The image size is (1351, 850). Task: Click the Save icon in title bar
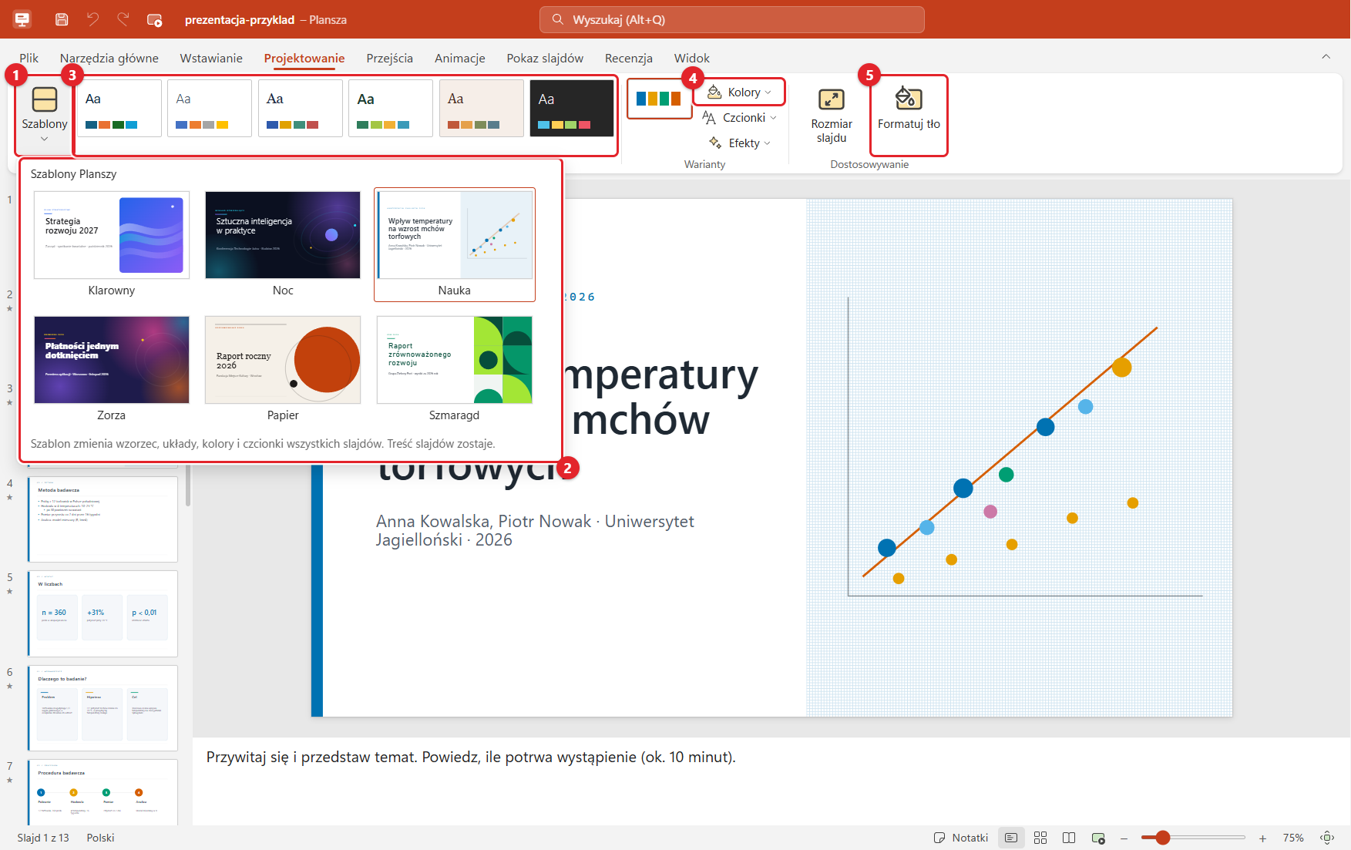coord(62,19)
